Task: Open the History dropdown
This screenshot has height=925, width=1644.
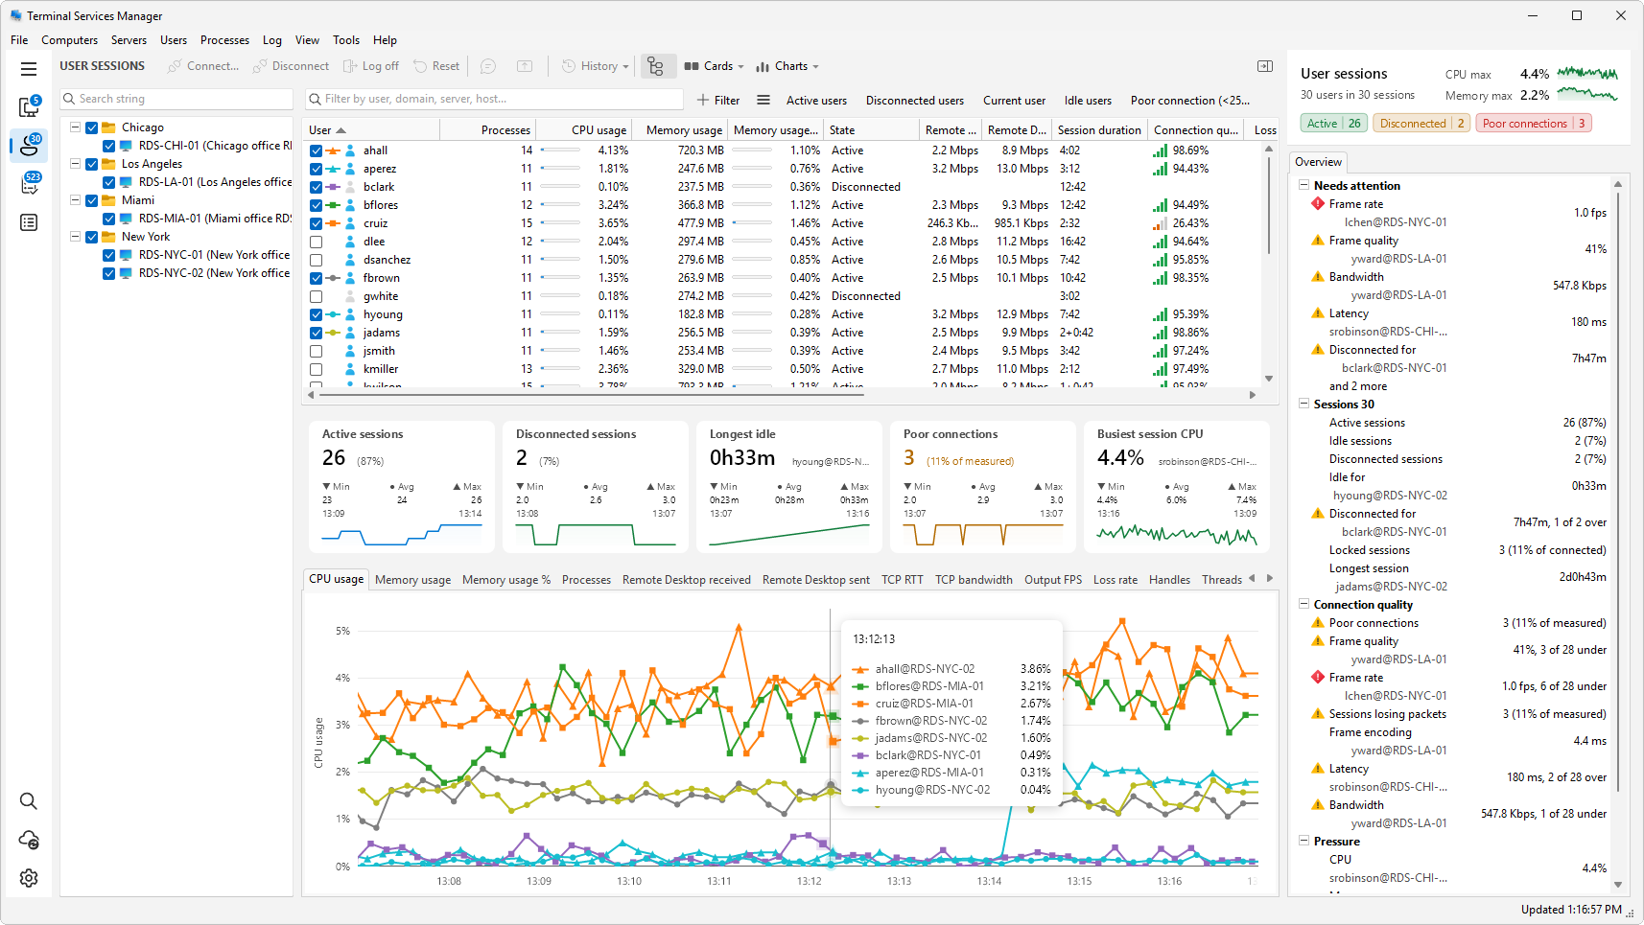Action: (x=596, y=66)
